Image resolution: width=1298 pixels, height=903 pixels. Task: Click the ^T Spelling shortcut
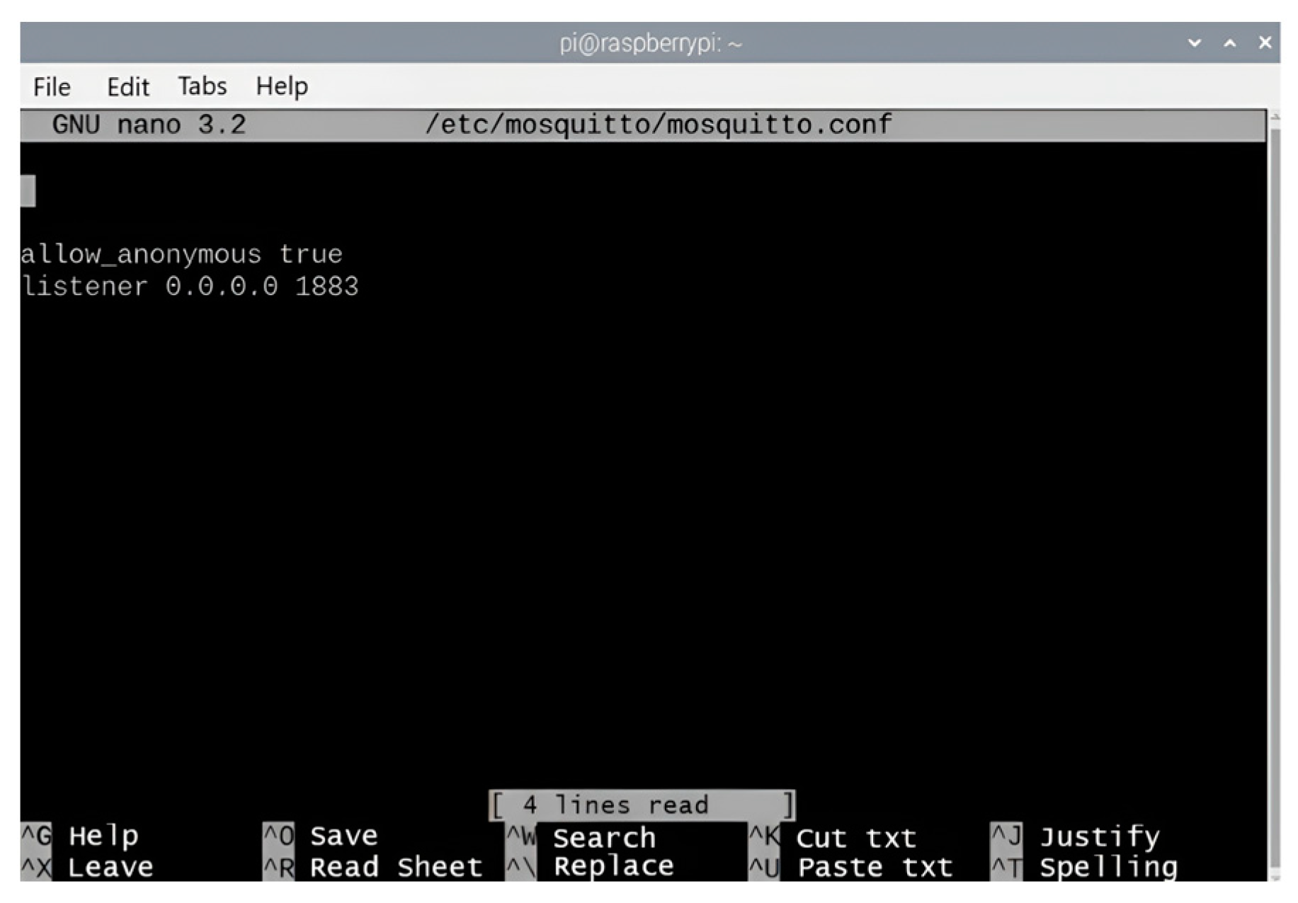click(1084, 867)
